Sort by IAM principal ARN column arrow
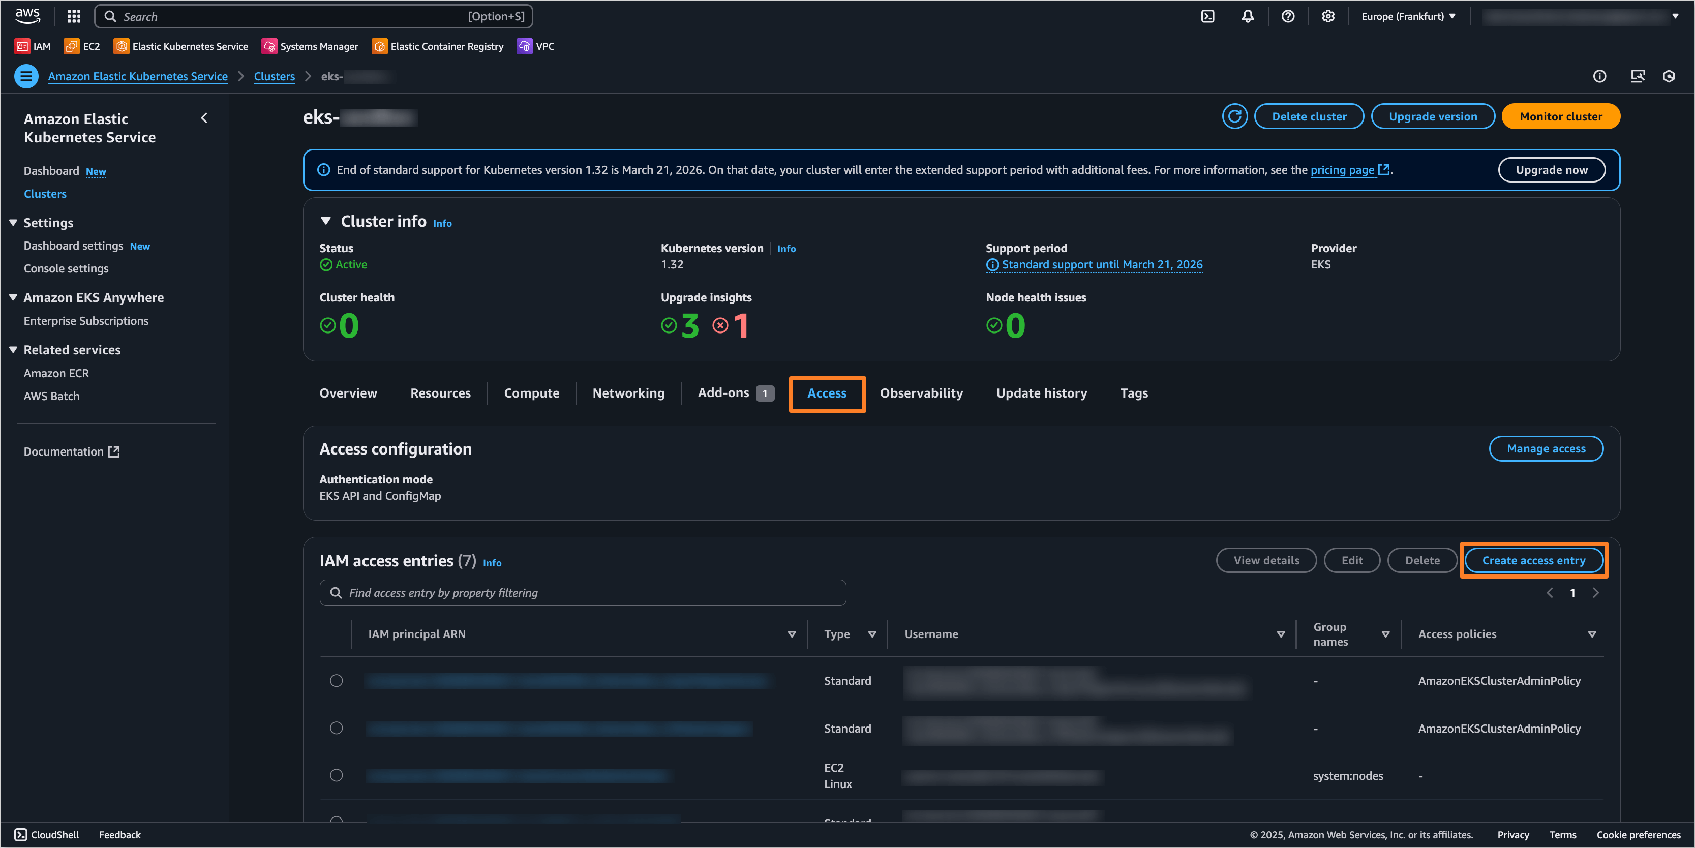This screenshot has width=1695, height=848. [792, 634]
